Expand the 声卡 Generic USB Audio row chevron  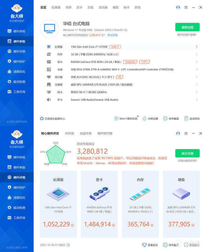(x=197, y=99)
